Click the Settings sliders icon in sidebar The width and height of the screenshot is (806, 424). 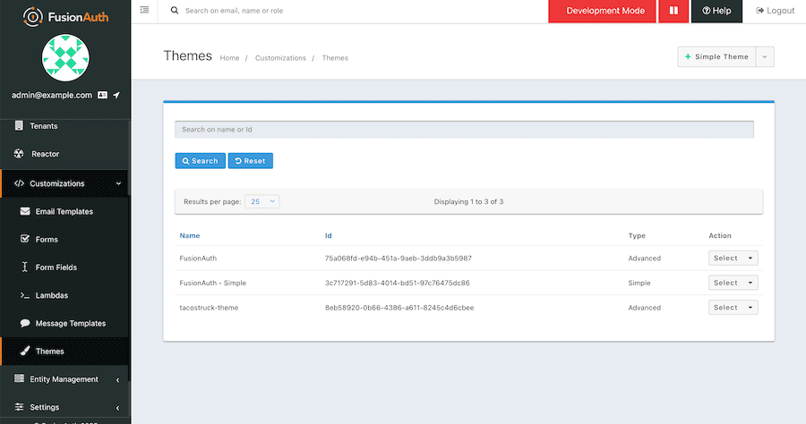(x=19, y=406)
